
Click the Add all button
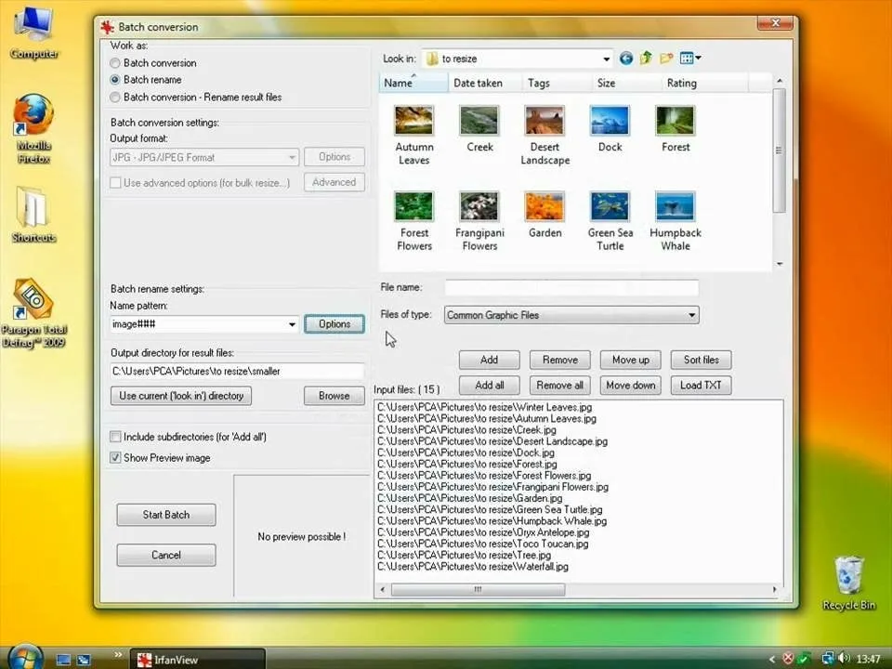[x=489, y=385]
